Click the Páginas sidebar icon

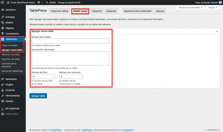point(3,28)
